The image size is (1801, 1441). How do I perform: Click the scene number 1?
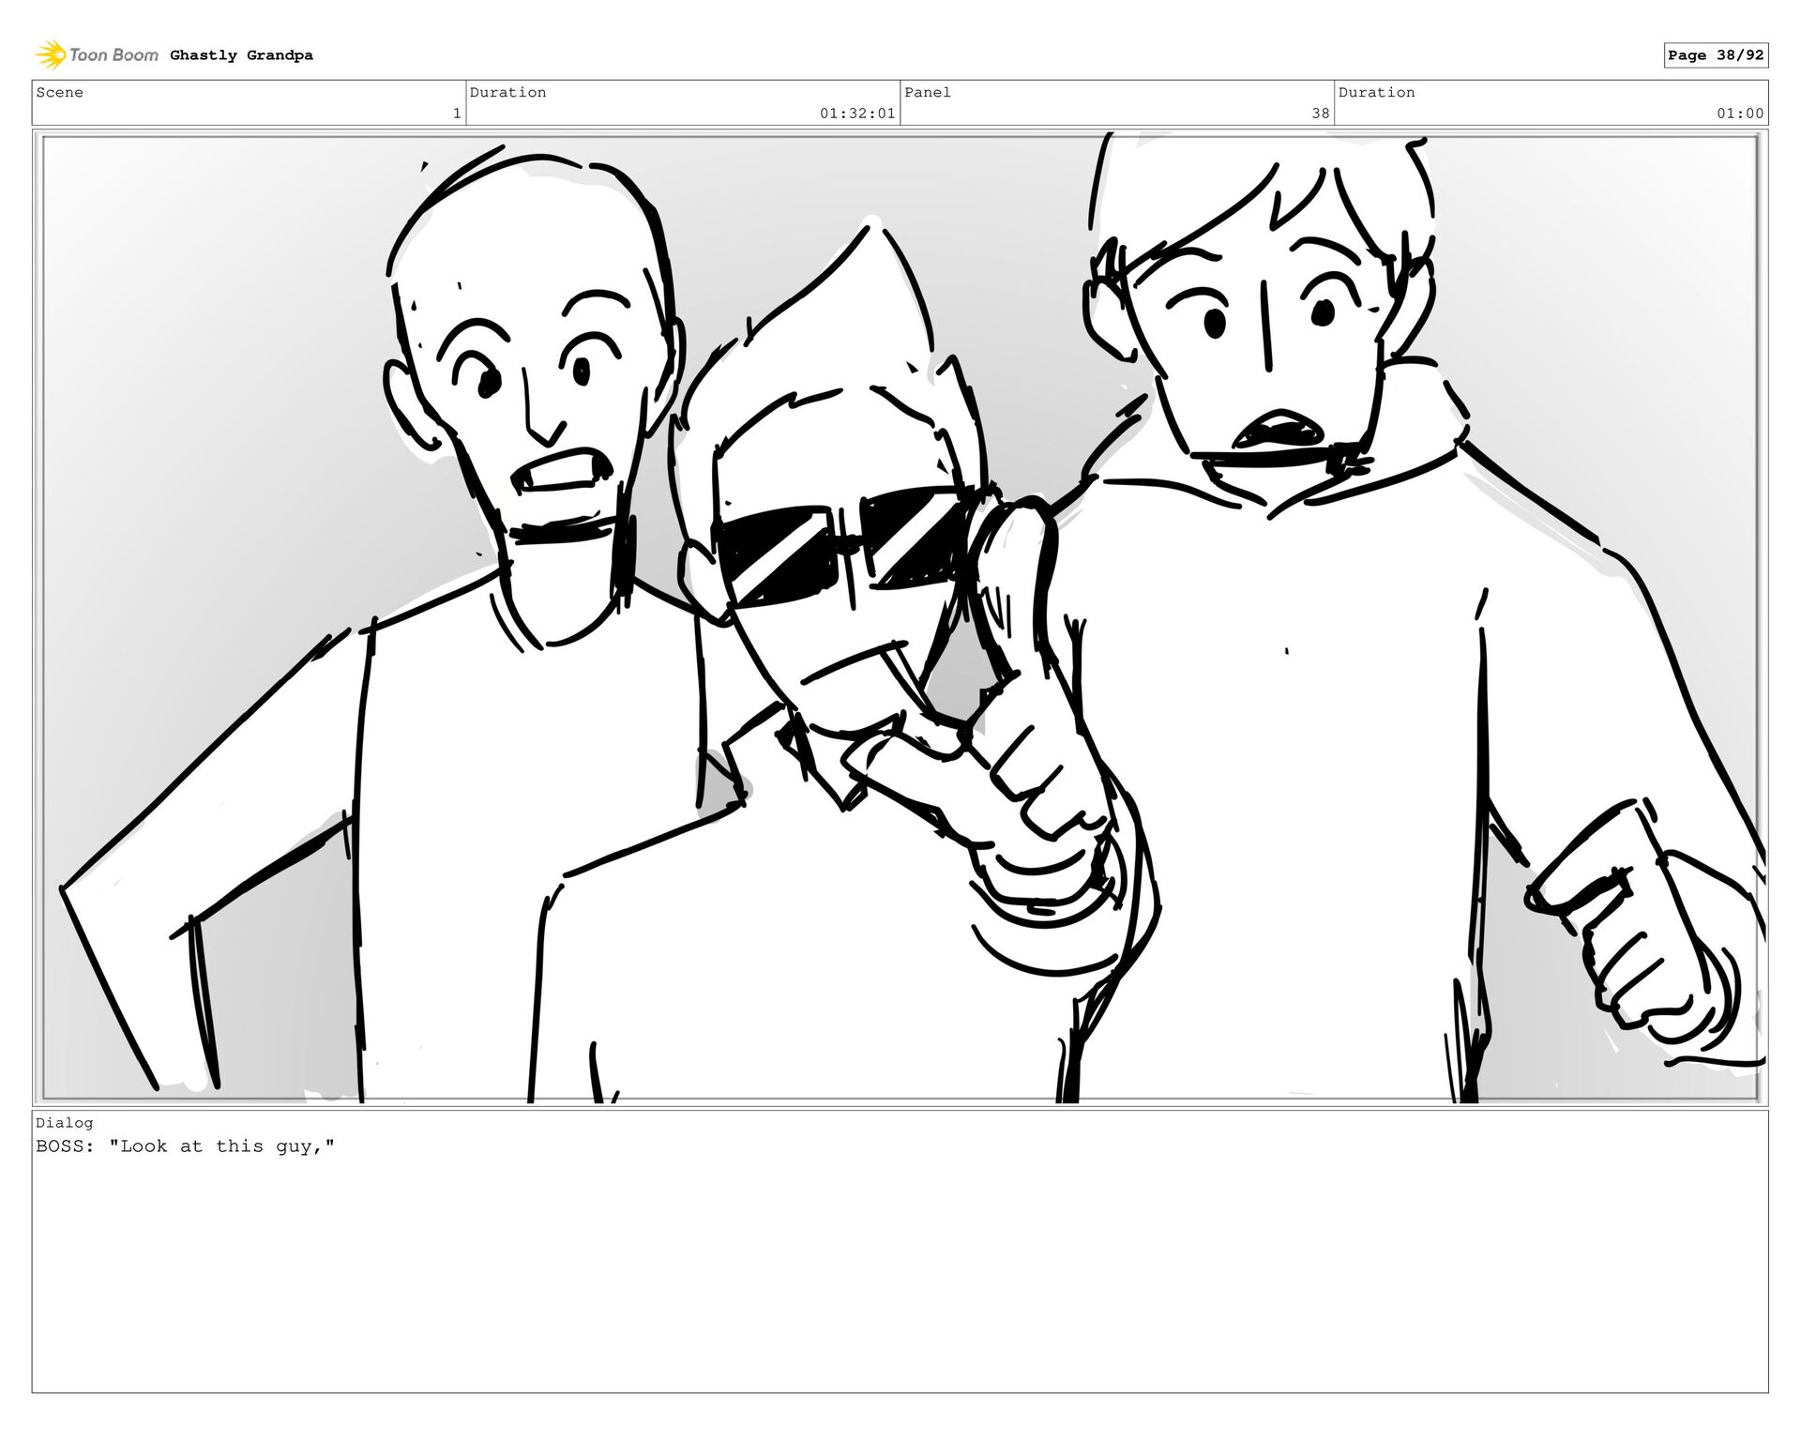(457, 114)
